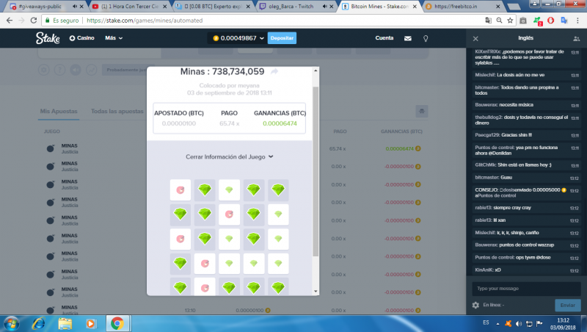The image size is (587, 332).
Task: Show the online users icon in chat
Action: coord(576,39)
